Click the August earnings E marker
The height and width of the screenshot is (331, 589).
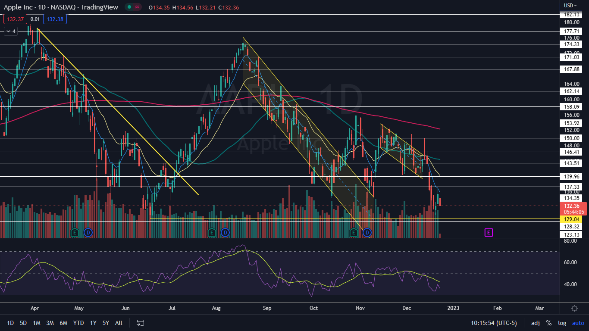pyautogui.click(x=212, y=233)
